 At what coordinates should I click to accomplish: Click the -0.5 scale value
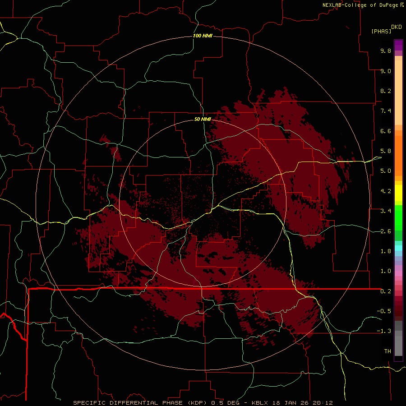(x=384, y=311)
